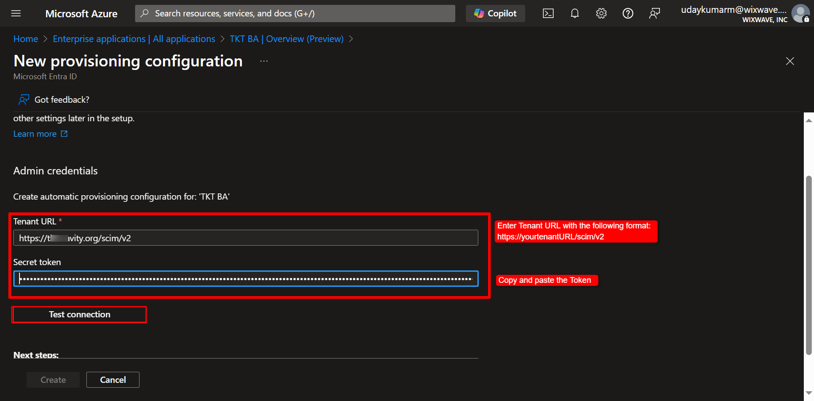This screenshot has height=401, width=814.
Task: Open Enterprise applications | All applications breadcrumb
Action: (134, 39)
